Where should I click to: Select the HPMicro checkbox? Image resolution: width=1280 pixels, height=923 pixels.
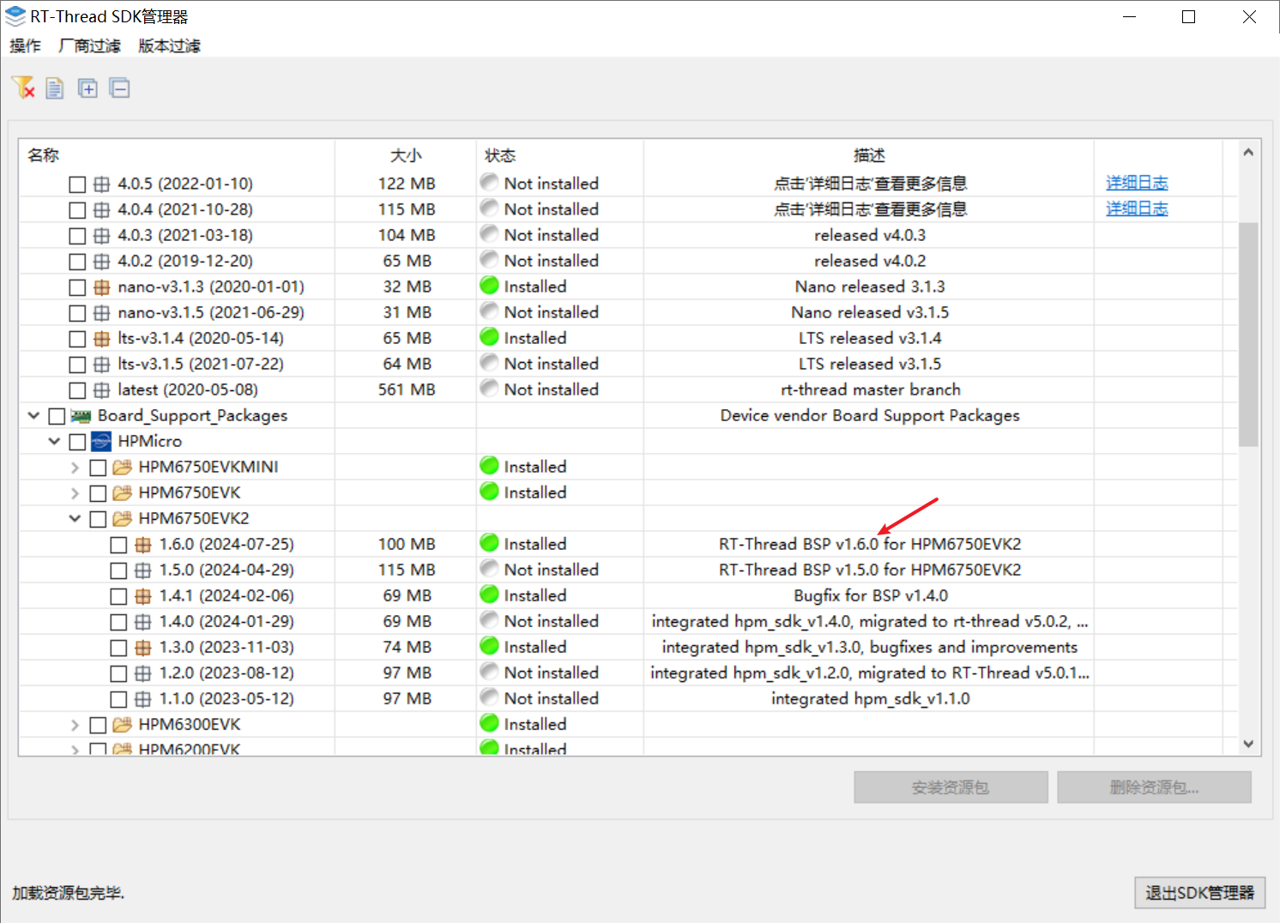pyautogui.click(x=77, y=442)
